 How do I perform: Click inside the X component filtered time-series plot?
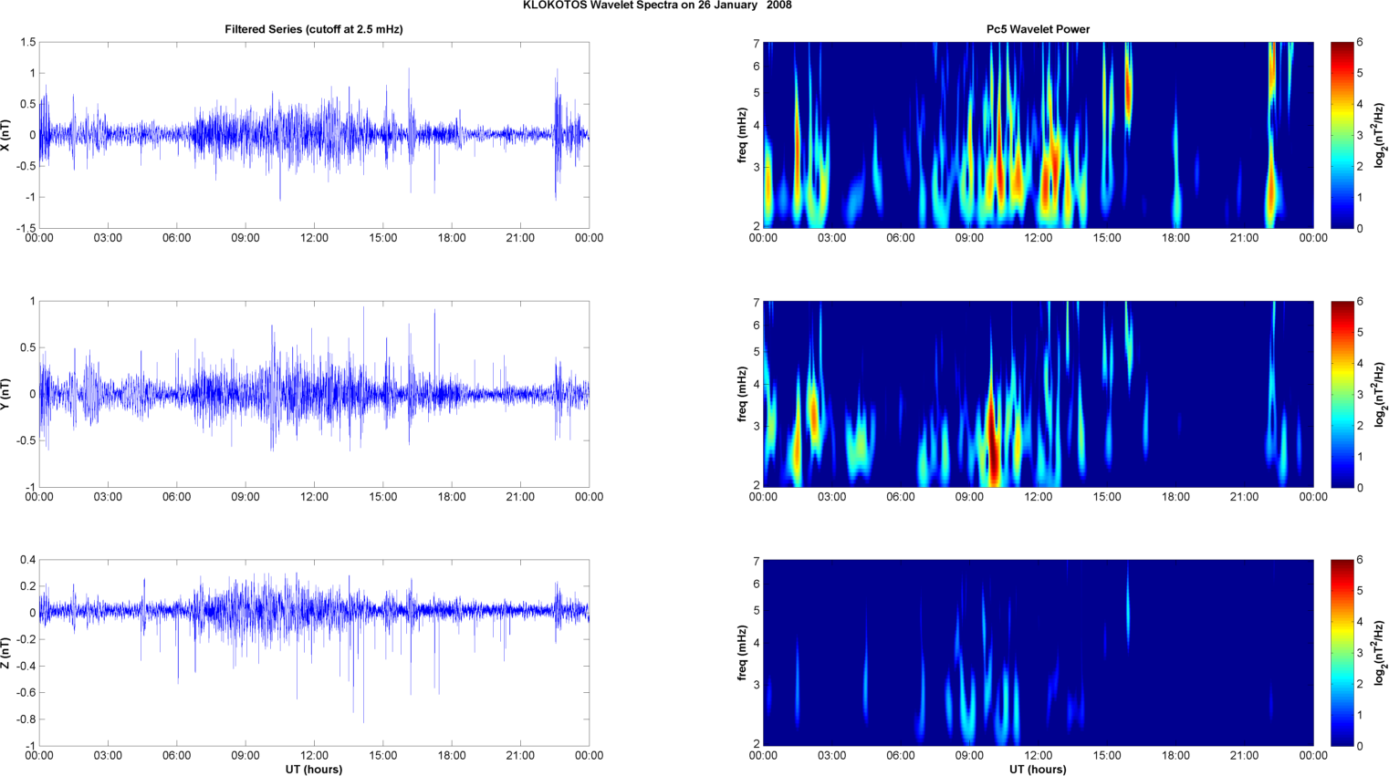pyautogui.click(x=314, y=135)
